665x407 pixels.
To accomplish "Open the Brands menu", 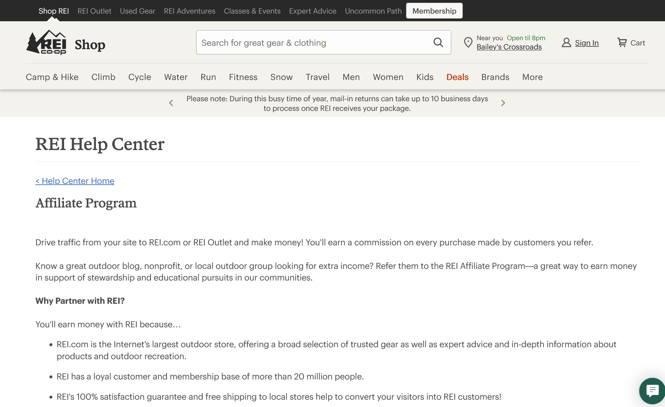I will 495,77.
